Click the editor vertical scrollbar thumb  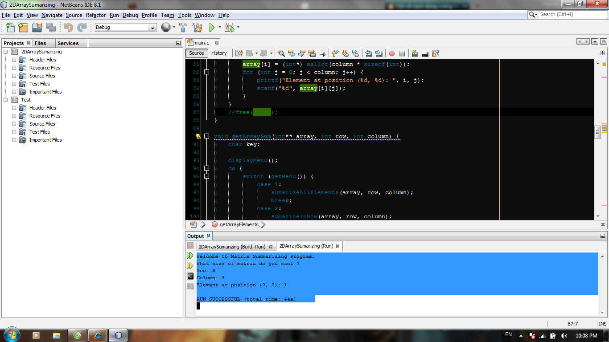pyautogui.click(x=597, y=132)
